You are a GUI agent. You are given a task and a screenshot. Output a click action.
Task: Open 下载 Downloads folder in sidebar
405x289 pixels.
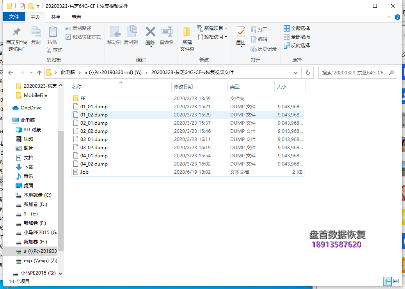25,167
